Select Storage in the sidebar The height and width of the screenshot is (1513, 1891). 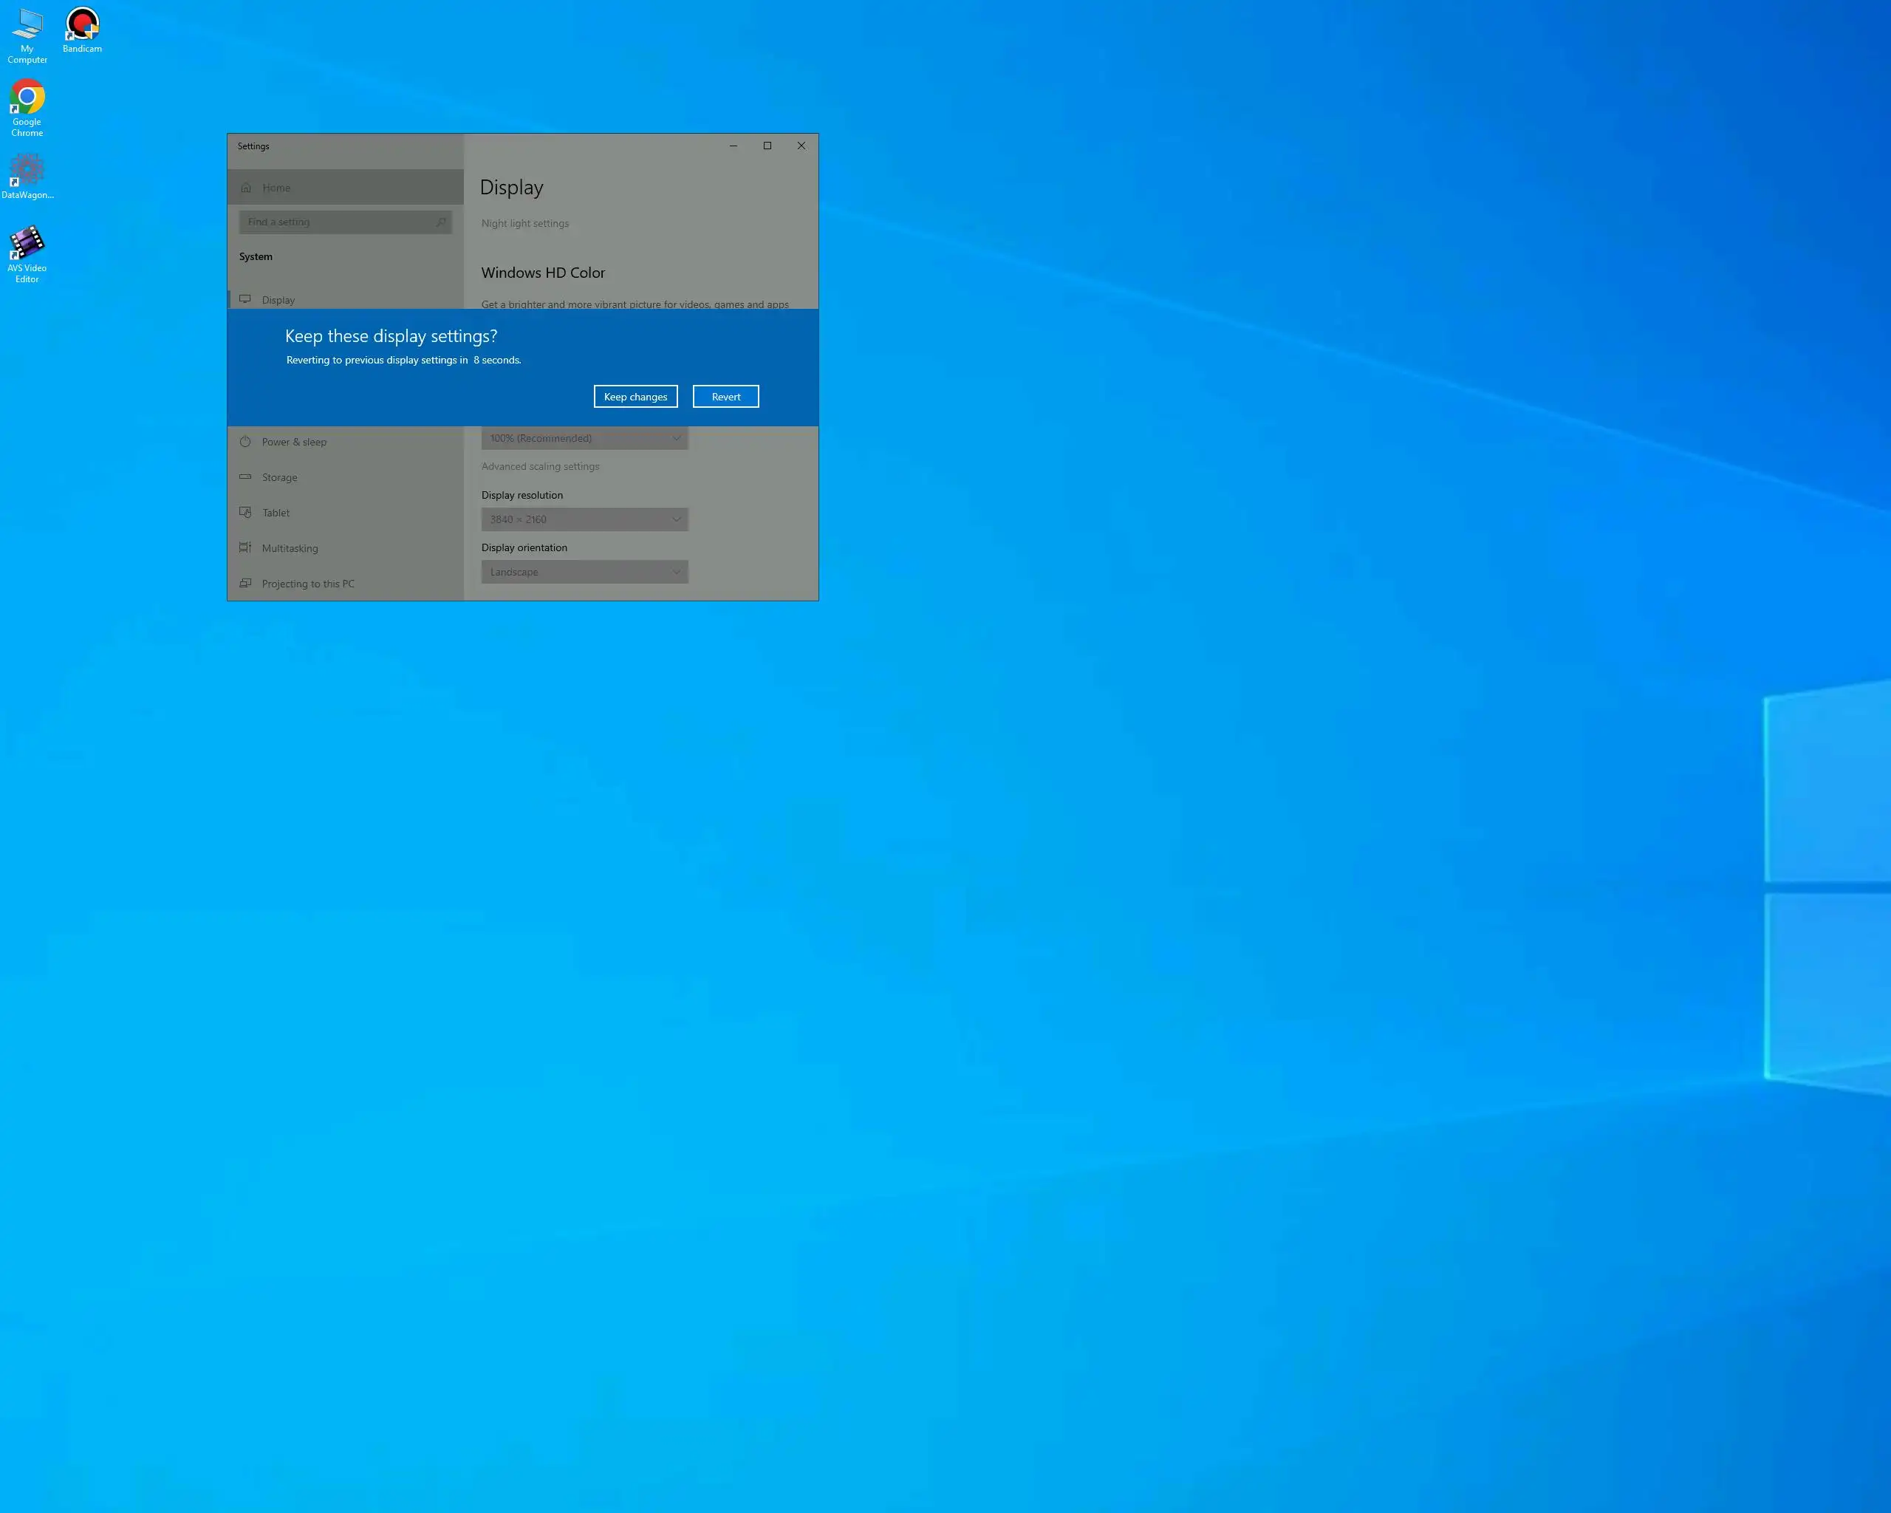coord(279,477)
